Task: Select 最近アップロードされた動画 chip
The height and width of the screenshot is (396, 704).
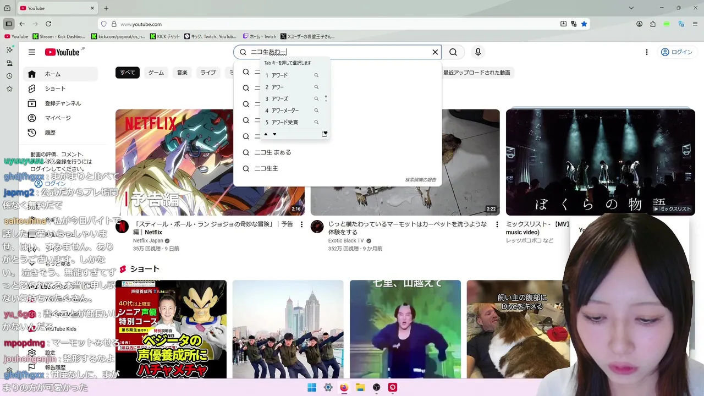Action: (x=477, y=73)
